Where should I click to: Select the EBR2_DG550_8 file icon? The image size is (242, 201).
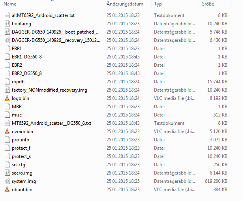click(x=7, y=73)
